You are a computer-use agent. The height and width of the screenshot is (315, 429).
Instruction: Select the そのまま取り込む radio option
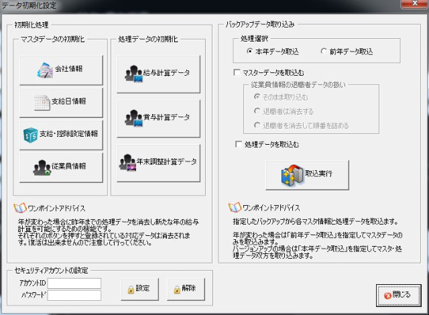pos(281,97)
